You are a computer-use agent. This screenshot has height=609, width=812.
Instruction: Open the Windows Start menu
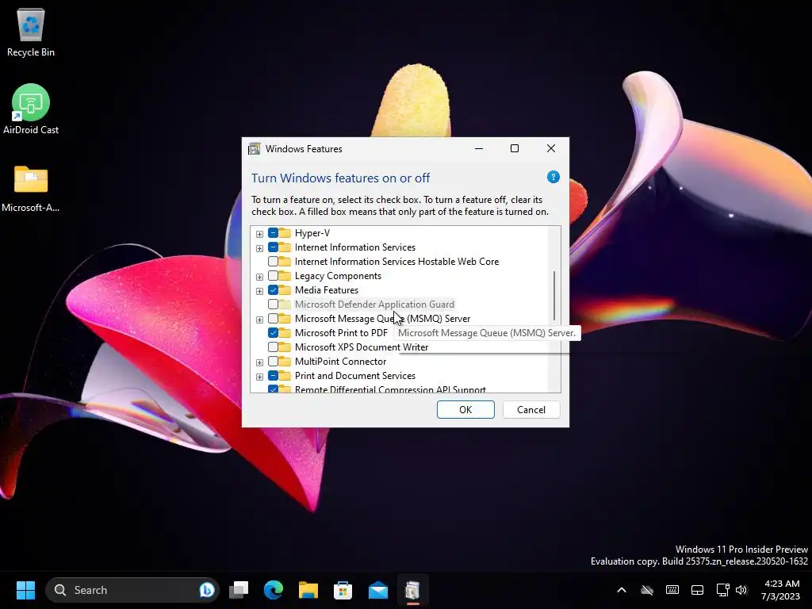(x=25, y=590)
